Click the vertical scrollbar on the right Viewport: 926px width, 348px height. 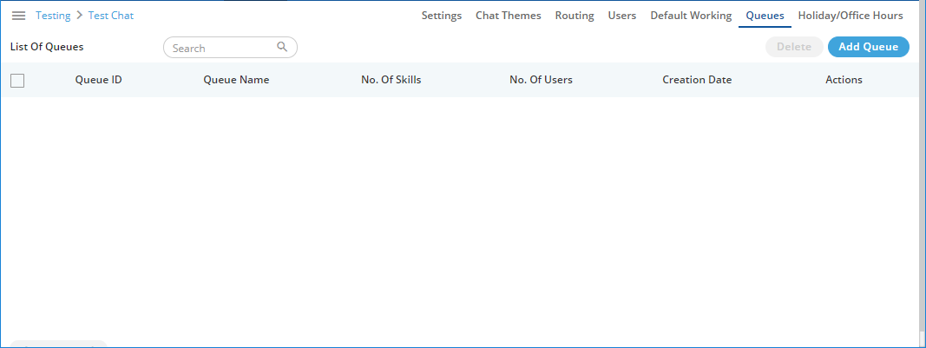(921, 174)
